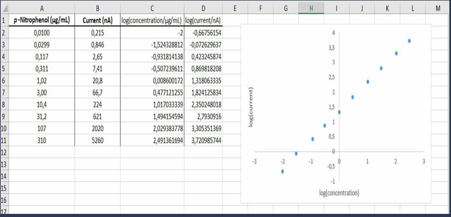Select the row 12 header
Screen dimensions: 451x217
pos(3,152)
